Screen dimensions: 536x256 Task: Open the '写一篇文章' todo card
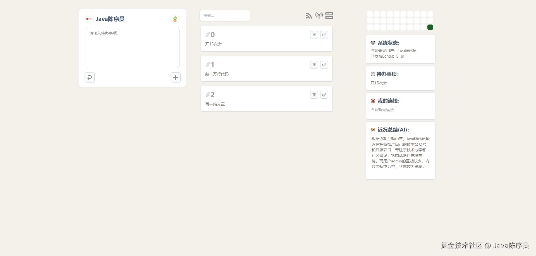coord(267,99)
